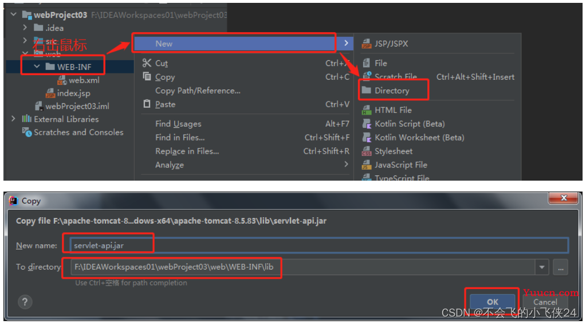Click the JSP/JSPX file type icon
The image size is (586, 324).
pyautogui.click(x=366, y=44)
